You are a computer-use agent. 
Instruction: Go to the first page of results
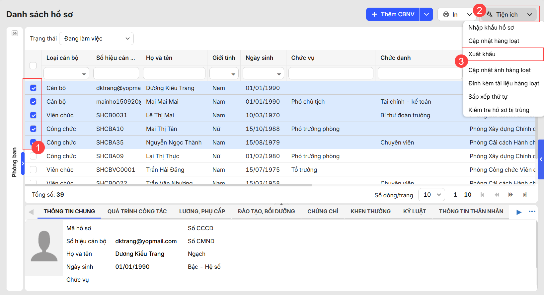[x=482, y=195]
